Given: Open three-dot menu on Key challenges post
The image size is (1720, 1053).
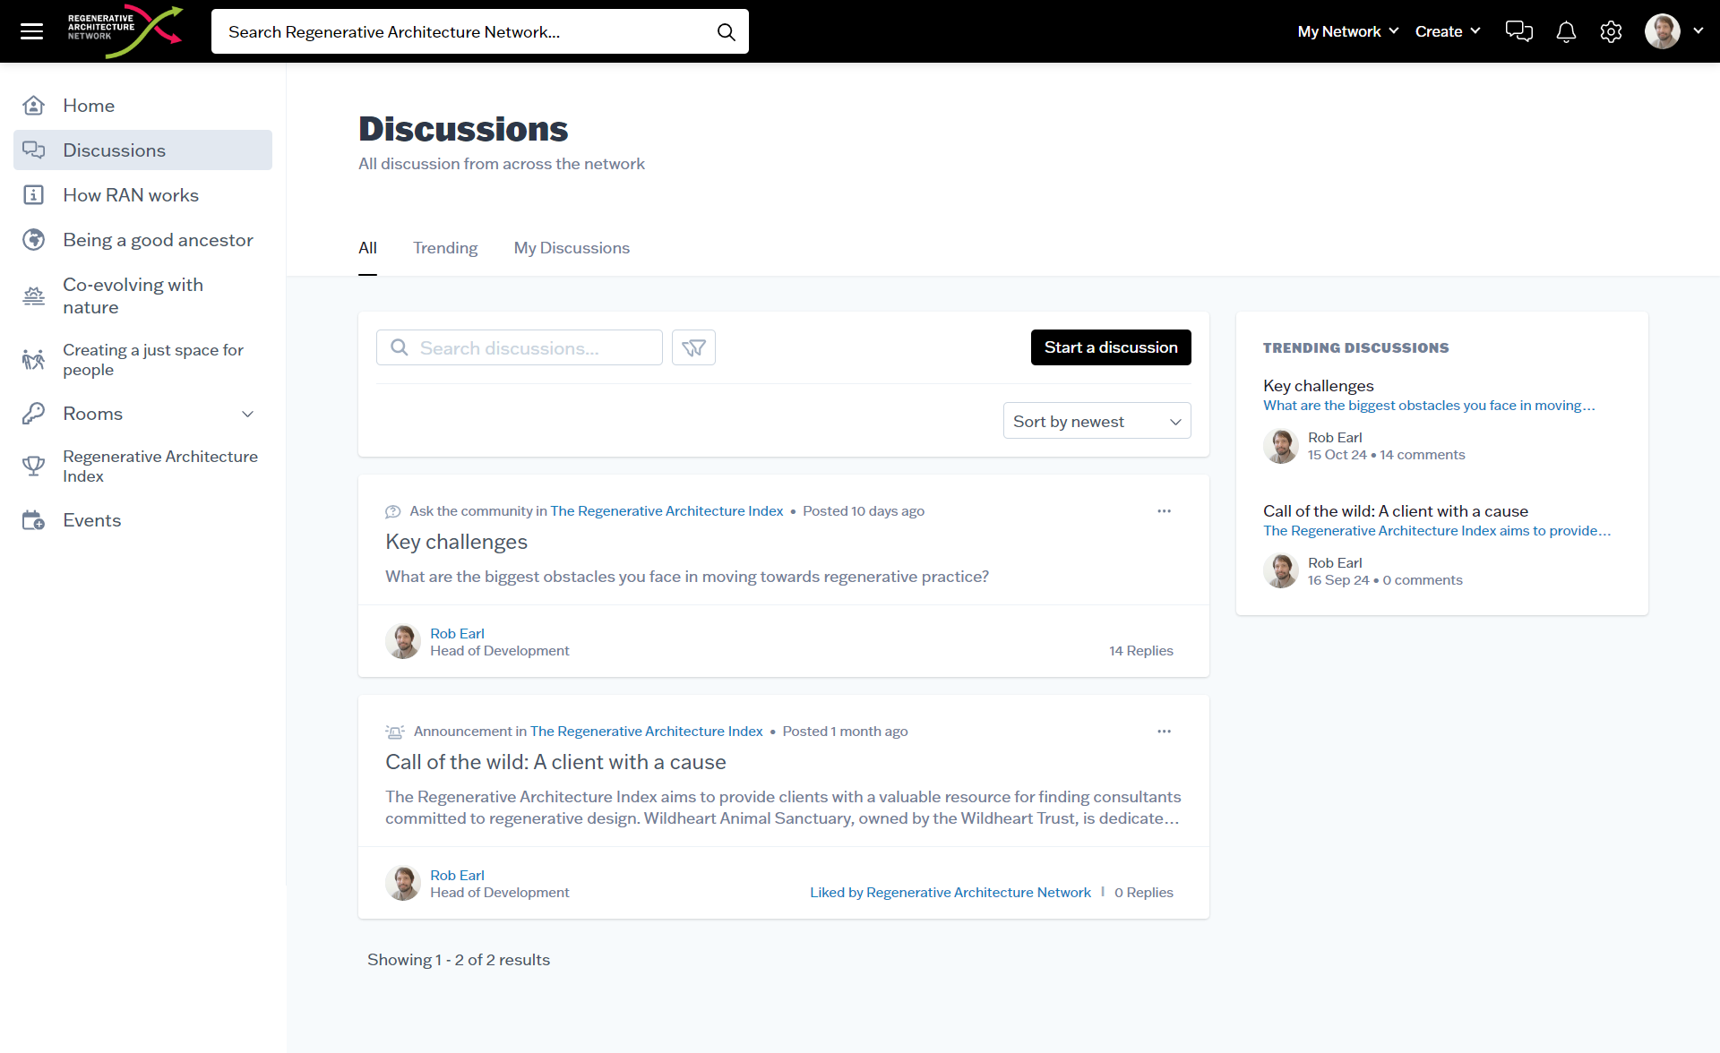Looking at the screenshot, I should [1164, 511].
